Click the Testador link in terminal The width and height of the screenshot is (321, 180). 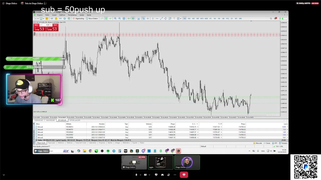click(x=283, y=143)
